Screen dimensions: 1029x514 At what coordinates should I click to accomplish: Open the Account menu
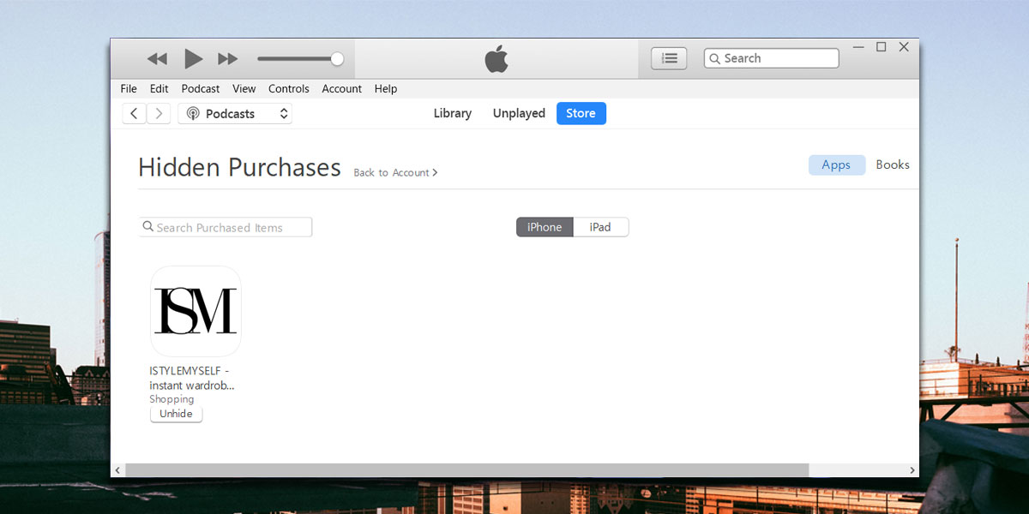click(x=342, y=88)
